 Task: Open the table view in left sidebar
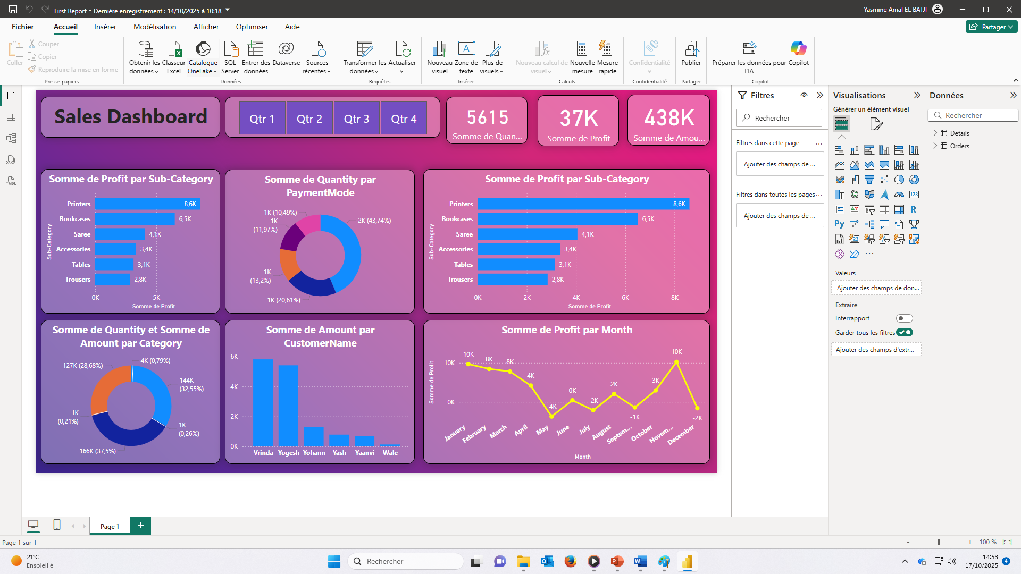point(11,117)
